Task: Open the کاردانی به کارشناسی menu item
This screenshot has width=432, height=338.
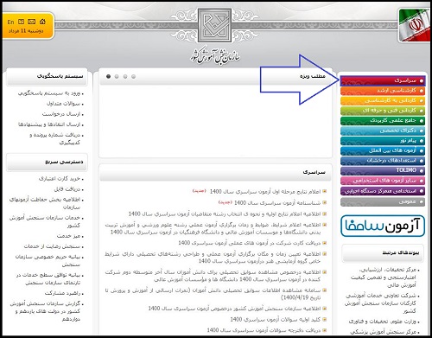Action: click(x=383, y=100)
